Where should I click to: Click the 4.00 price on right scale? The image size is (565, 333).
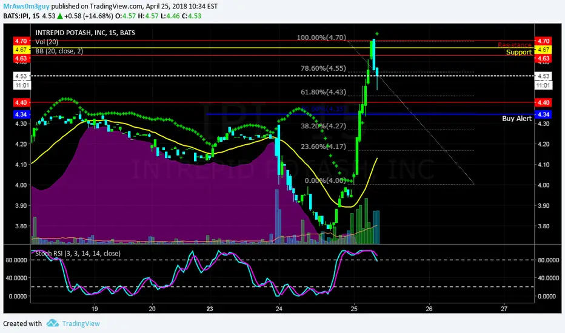click(x=543, y=185)
